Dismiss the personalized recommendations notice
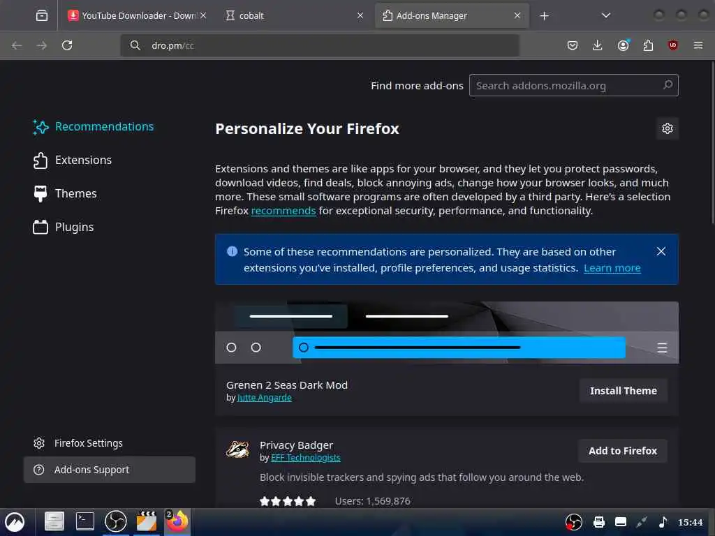The width and height of the screenshot is (715, 536). pos(661,251)
